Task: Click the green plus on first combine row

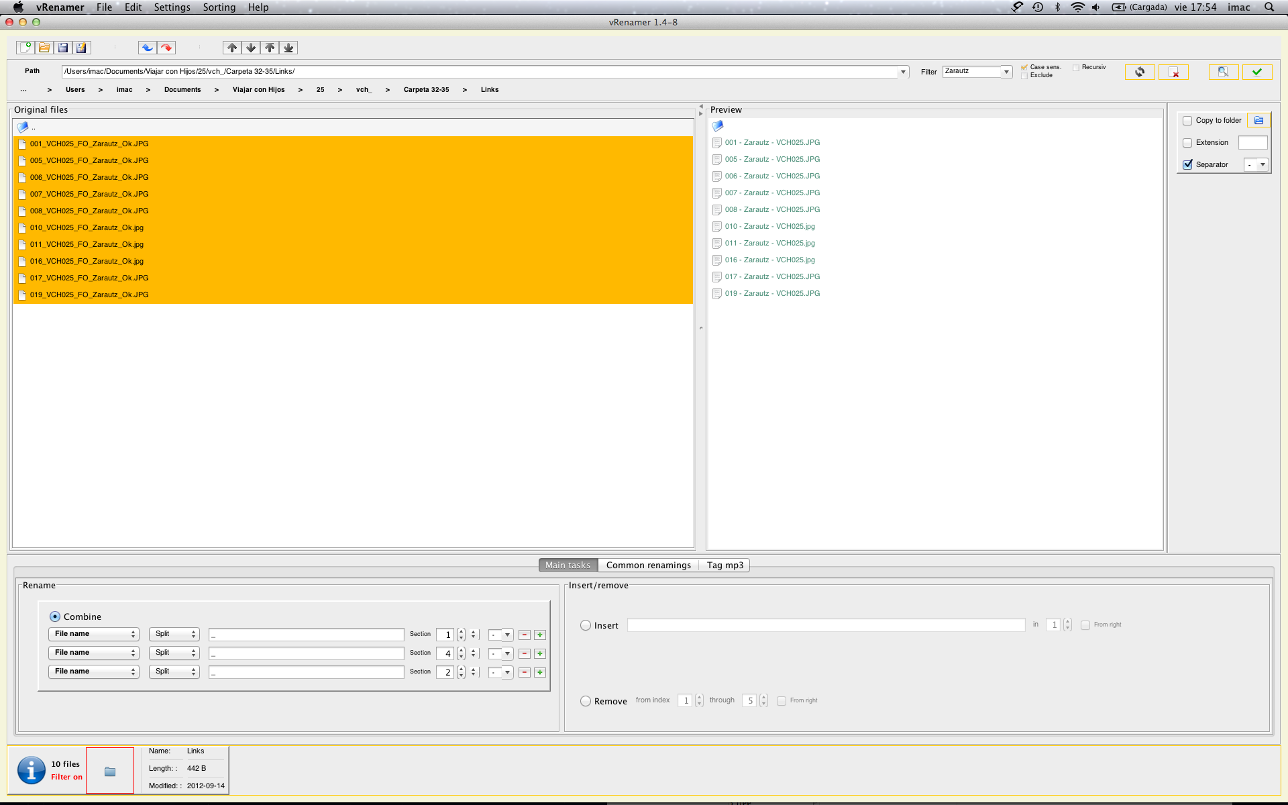Action: (x=539, y=635)
